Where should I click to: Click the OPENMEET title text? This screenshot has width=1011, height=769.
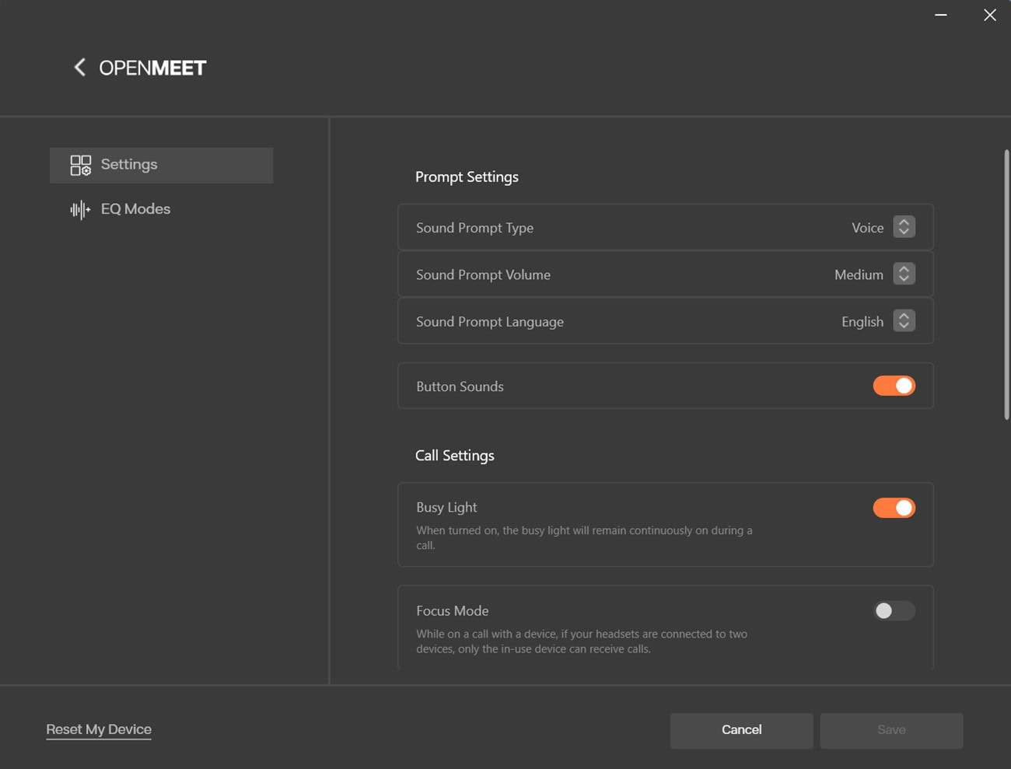pos(152,68)
